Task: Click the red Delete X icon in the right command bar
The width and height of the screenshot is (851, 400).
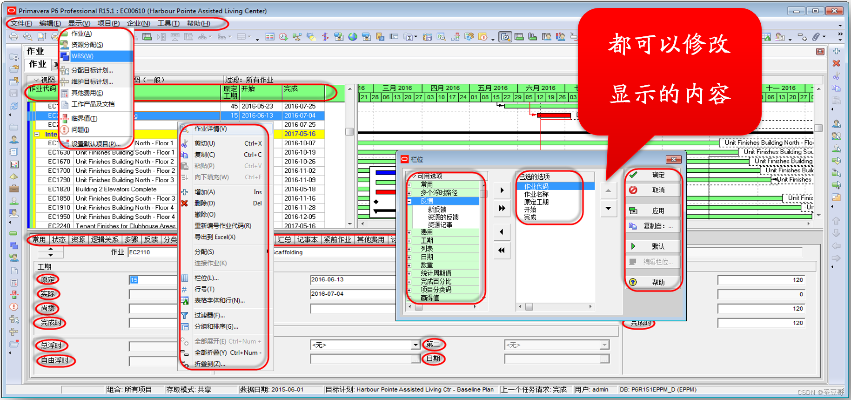Action: tap(836, 63)
